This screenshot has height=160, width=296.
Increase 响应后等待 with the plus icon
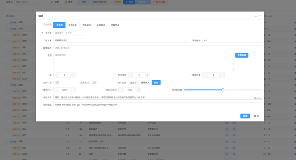138,90
